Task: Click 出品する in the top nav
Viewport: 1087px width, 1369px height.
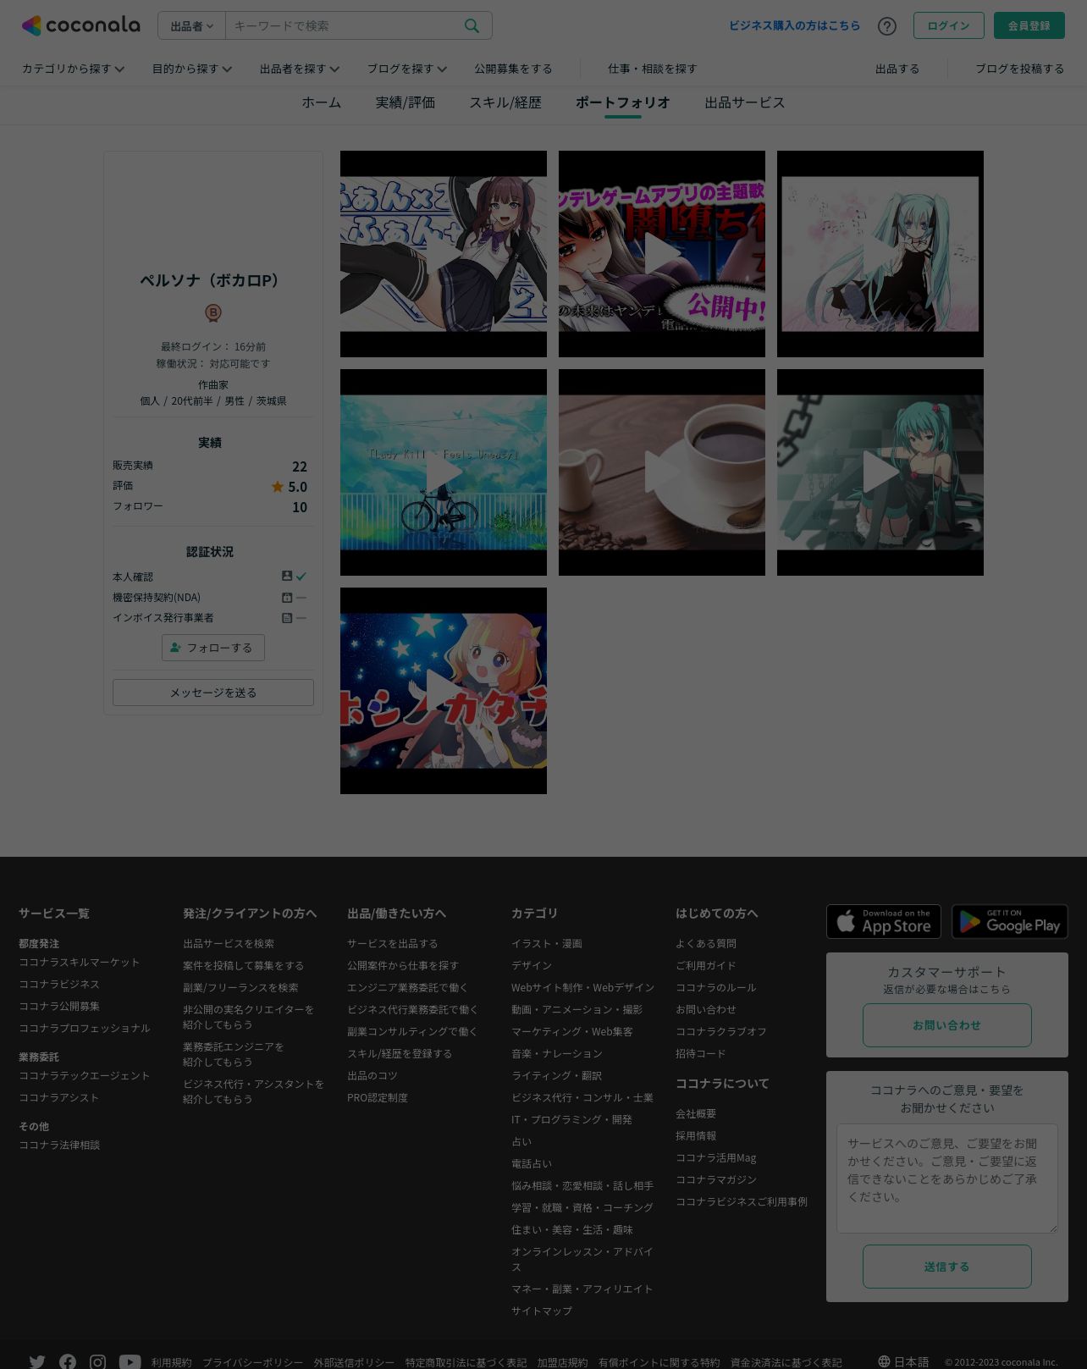Action: (x=897, y=69)
